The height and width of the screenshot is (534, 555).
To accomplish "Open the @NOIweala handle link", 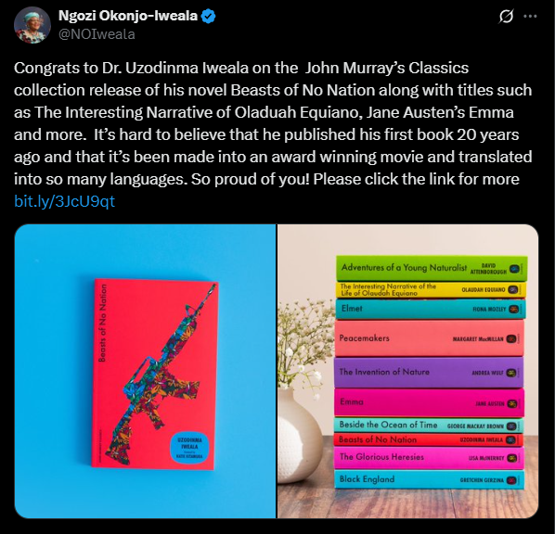I will pos(97,34).
